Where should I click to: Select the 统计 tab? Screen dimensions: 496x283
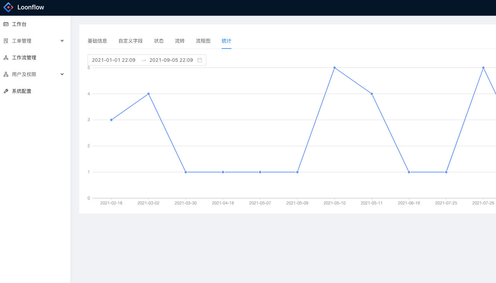(227, 41)
